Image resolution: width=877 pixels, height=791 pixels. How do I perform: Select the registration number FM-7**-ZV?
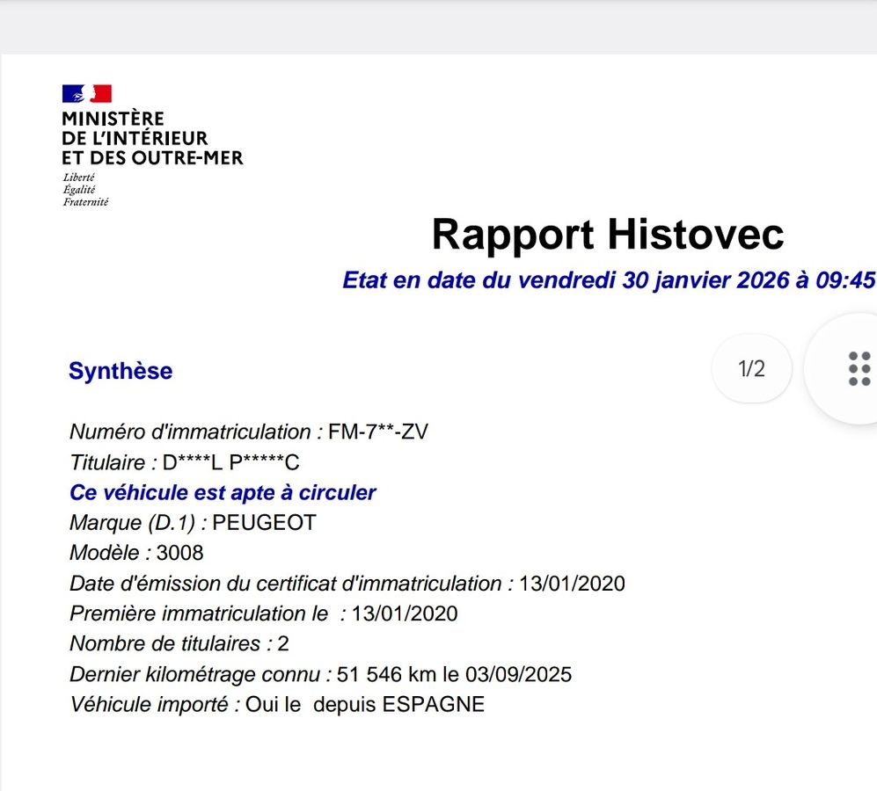click(248, 432)
